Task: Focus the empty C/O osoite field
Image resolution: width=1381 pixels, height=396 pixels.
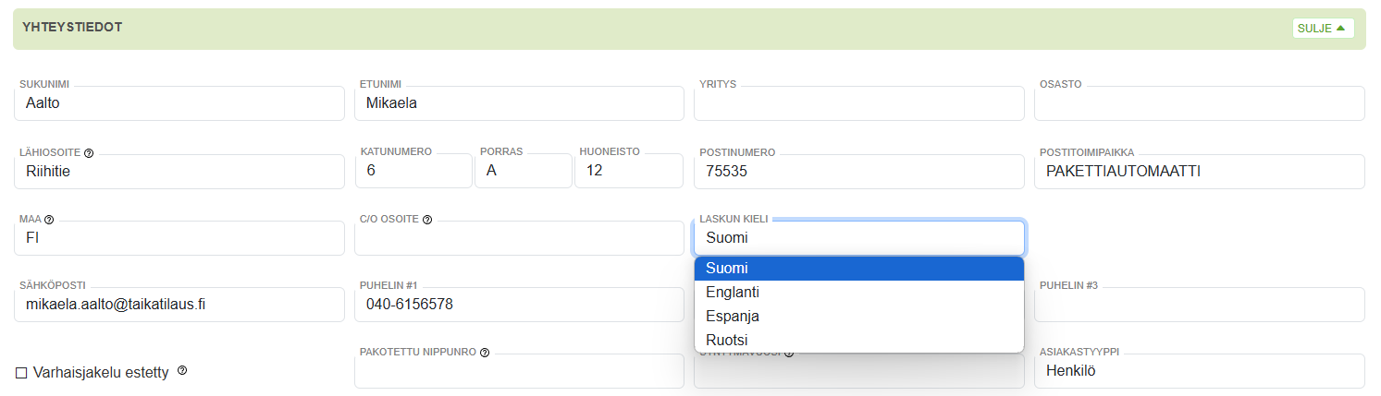Action: (x=519, y=238)
